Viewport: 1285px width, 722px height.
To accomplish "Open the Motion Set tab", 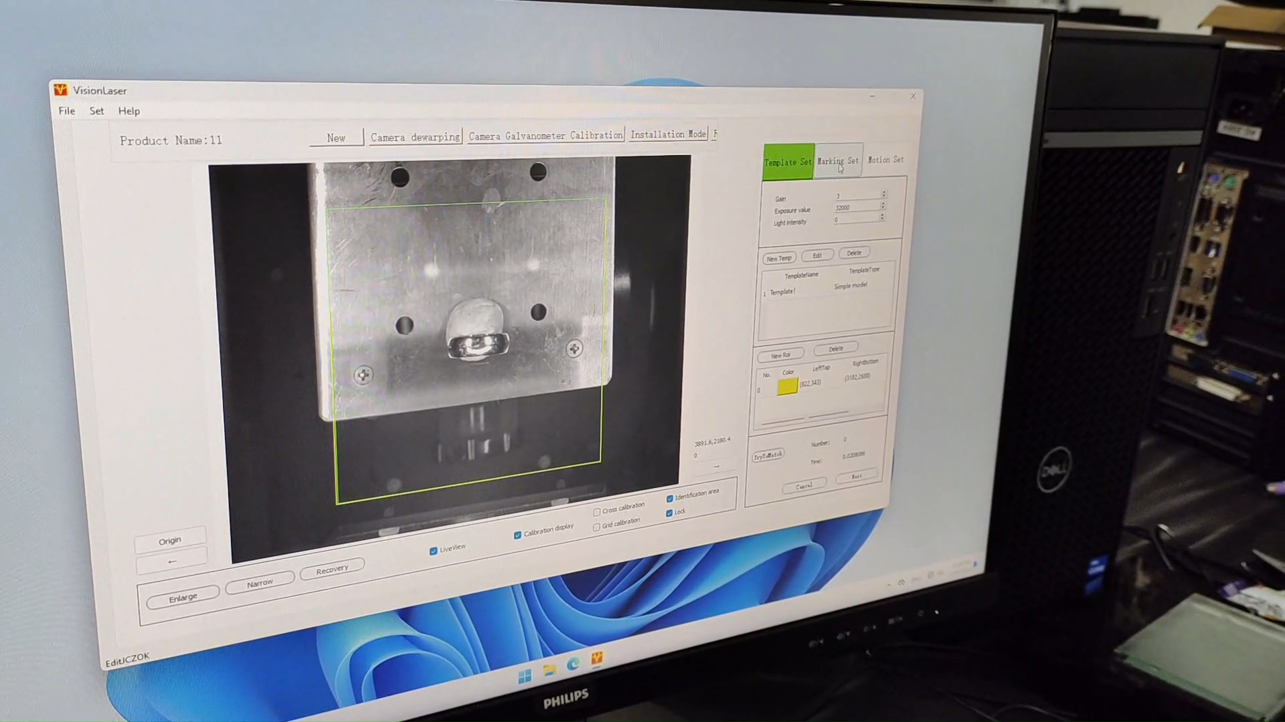I will (x=885, y=160).
